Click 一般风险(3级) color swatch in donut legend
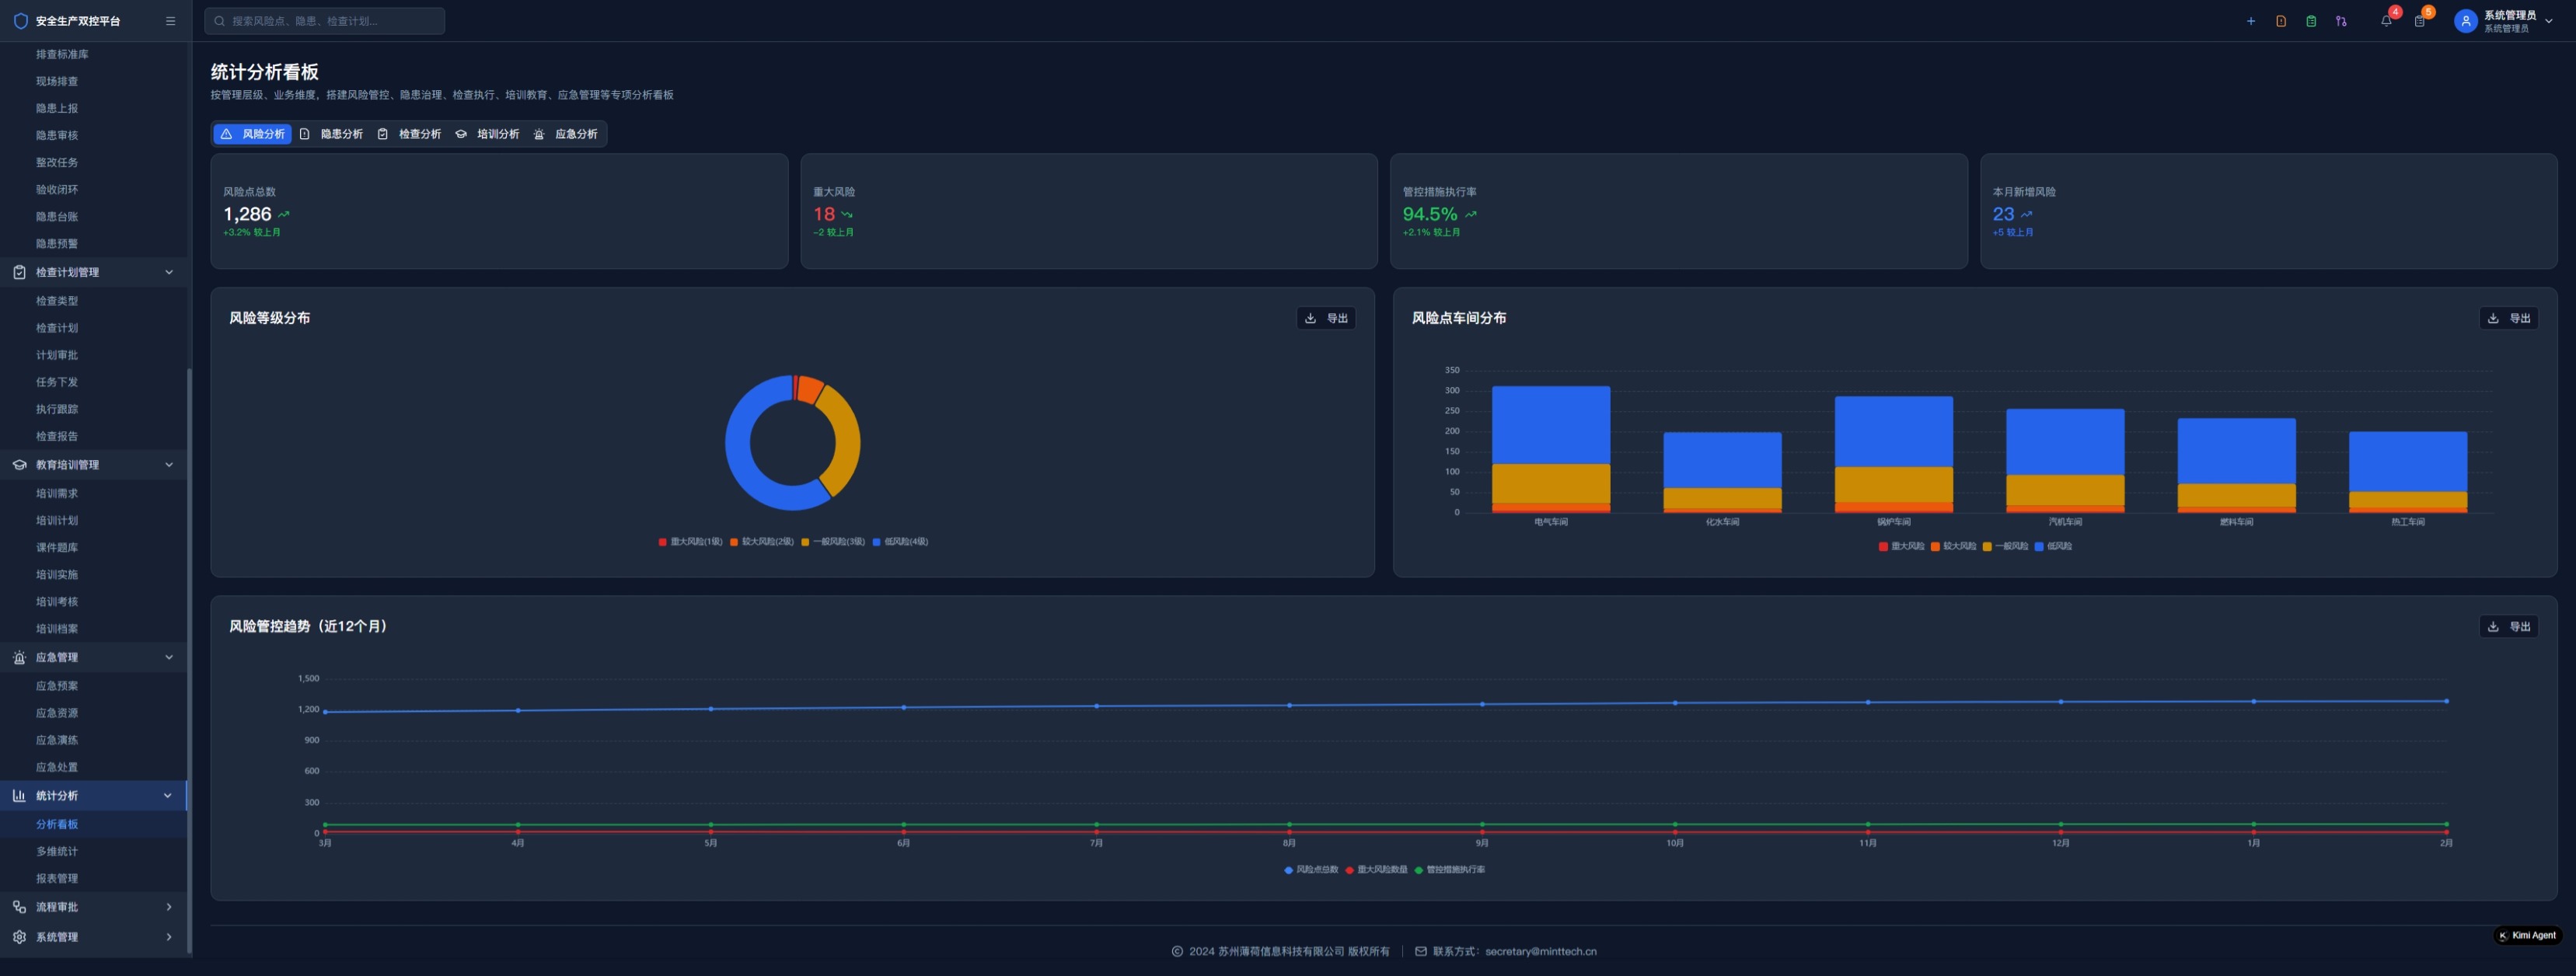The image size is (2576, 976). point(805,542)
